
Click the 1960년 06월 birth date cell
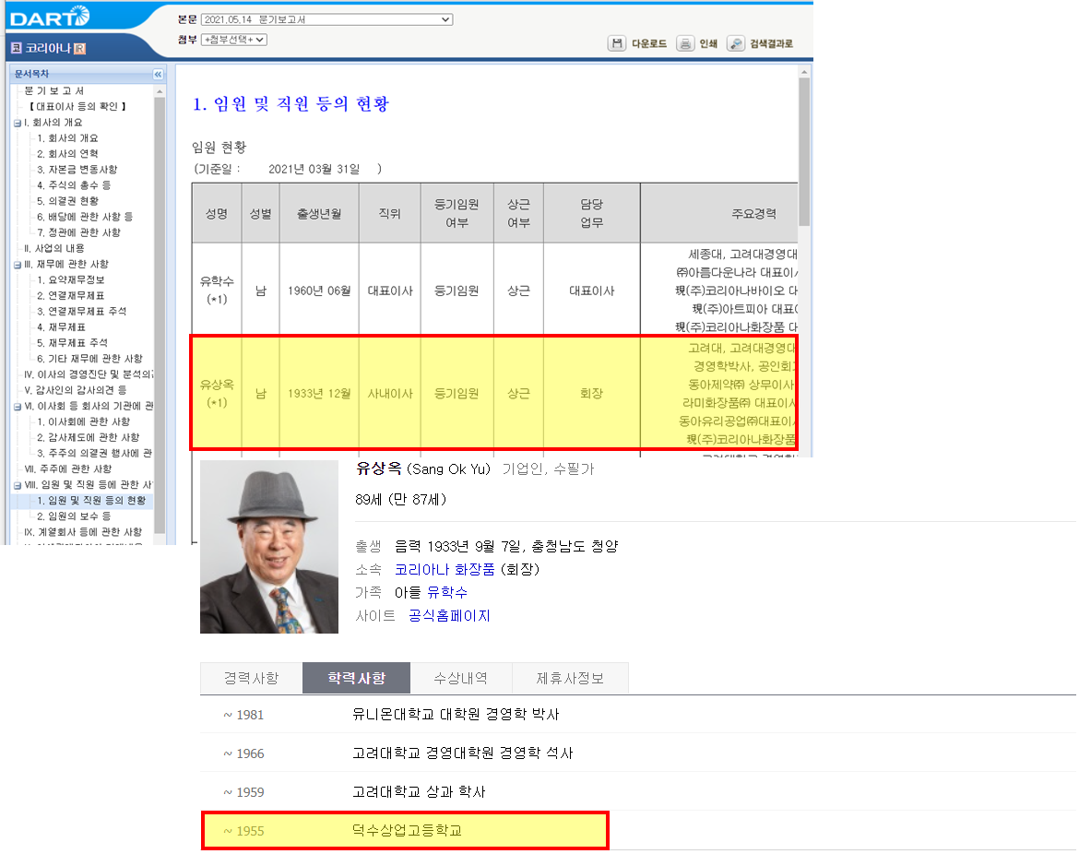319,291
